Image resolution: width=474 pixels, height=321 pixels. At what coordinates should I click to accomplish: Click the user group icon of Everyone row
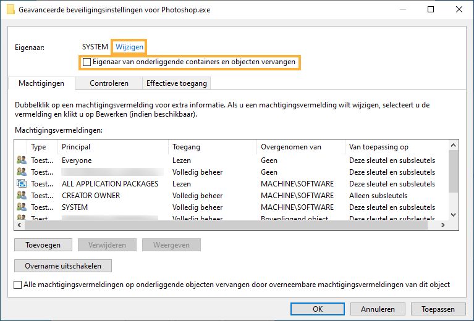click(x=22, y=160)
